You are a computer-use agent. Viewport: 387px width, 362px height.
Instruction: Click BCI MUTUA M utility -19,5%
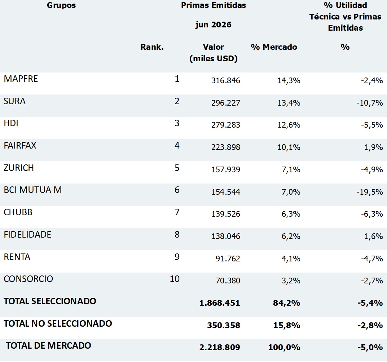pyautogui.click(x=370, y=192)
